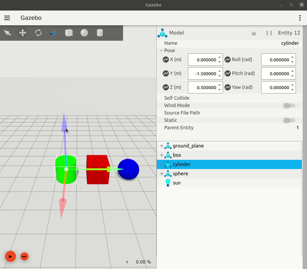This screenshot has width=307, height=269.
Task: Select ground_plane in the entity tree
Action: 229,146
